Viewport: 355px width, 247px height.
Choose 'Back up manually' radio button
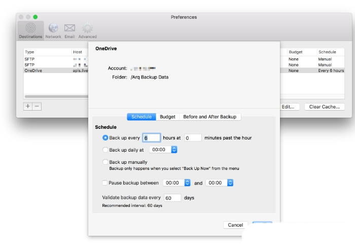pyautogui.click(x=105, y=162)
